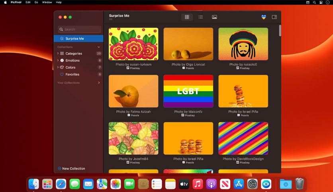Viewport: 333px width, 192px height.
Task: Open the lemons photo by Olga Lioncat
Action: coord(188,44)
